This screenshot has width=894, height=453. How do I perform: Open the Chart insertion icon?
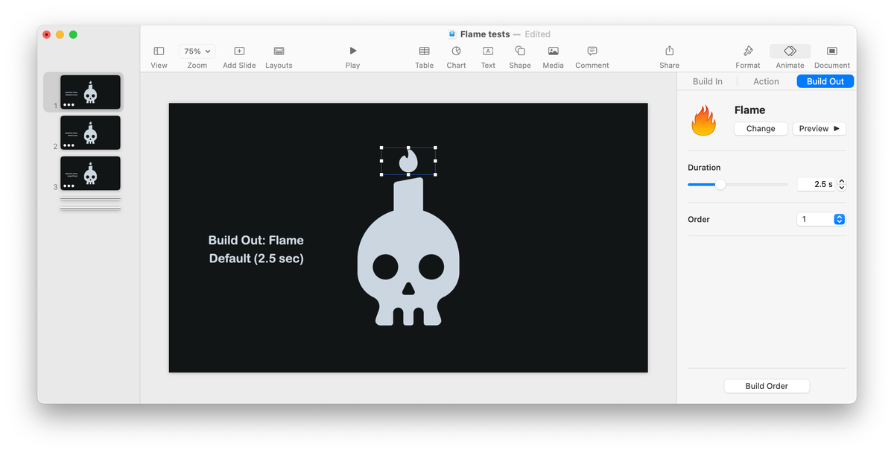pyautogui.click(x=456, y=51)
